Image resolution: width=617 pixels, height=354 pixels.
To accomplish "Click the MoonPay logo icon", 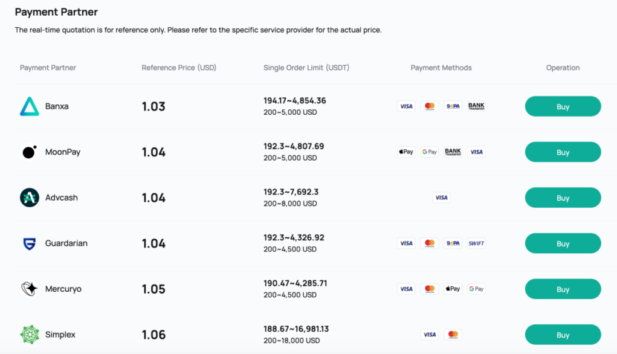I will [30, 152].
